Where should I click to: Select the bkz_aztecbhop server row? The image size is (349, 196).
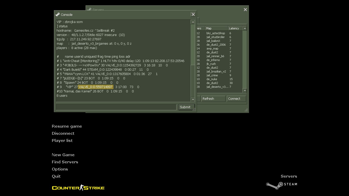point(219,33)
